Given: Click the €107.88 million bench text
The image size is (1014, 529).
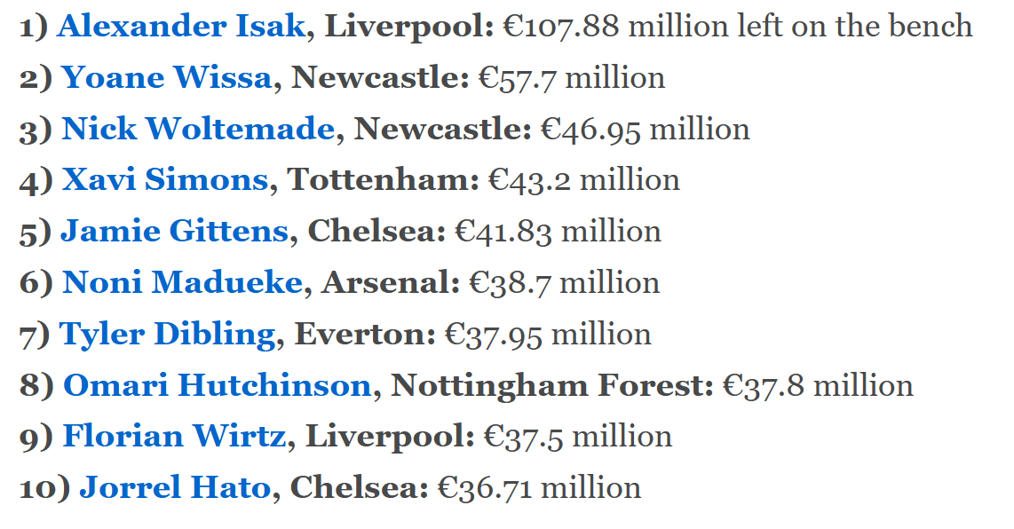Looking at the screenshot, I should [x=738, y=27].
